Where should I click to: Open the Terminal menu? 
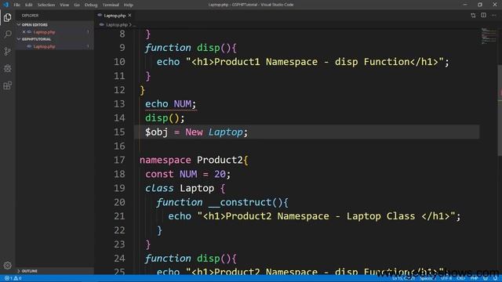tap(111, 5)
